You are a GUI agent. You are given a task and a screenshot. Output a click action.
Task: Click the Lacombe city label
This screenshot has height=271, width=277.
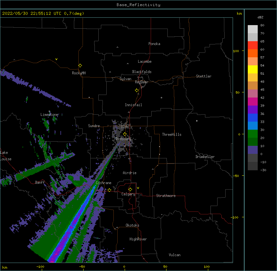coord(145,61)
